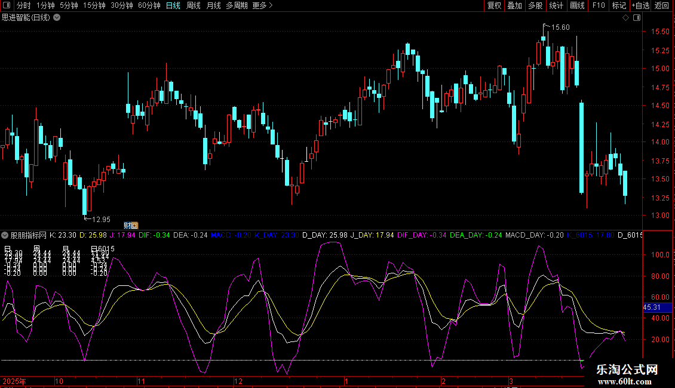Expand the 股朋指标网 indicator dropdown
Screen dimensions: 675x388
point(5,235)
